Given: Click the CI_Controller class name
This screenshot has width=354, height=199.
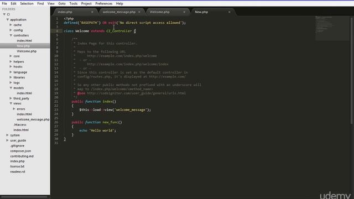Looking at the screenshot, I should click(x=119, y=31).
